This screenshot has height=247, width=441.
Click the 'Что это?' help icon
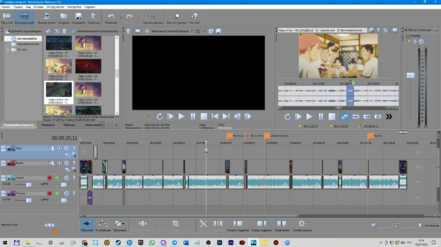tap(194, 18)
